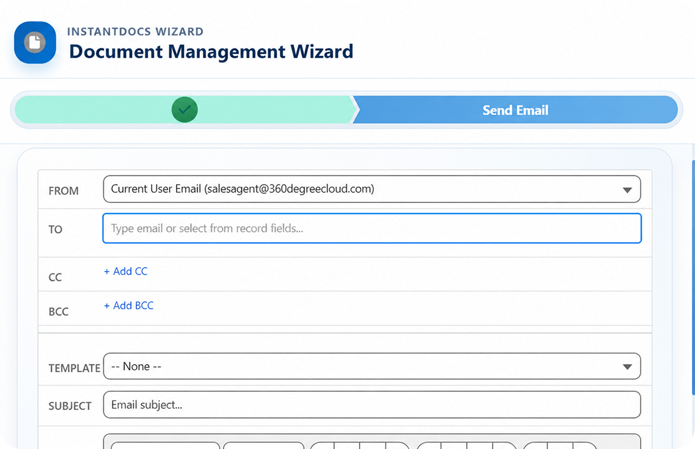Click the SUBJECT field label
The height and width of the screenshot is (449, 695).
pyautogui.click(x=70, y=406)
